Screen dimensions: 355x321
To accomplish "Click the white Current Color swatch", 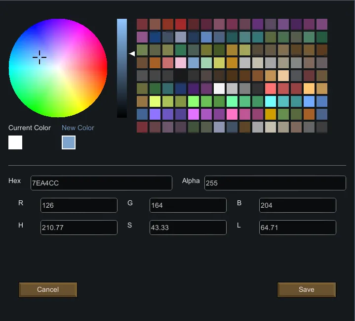I will tap(15, 142).
